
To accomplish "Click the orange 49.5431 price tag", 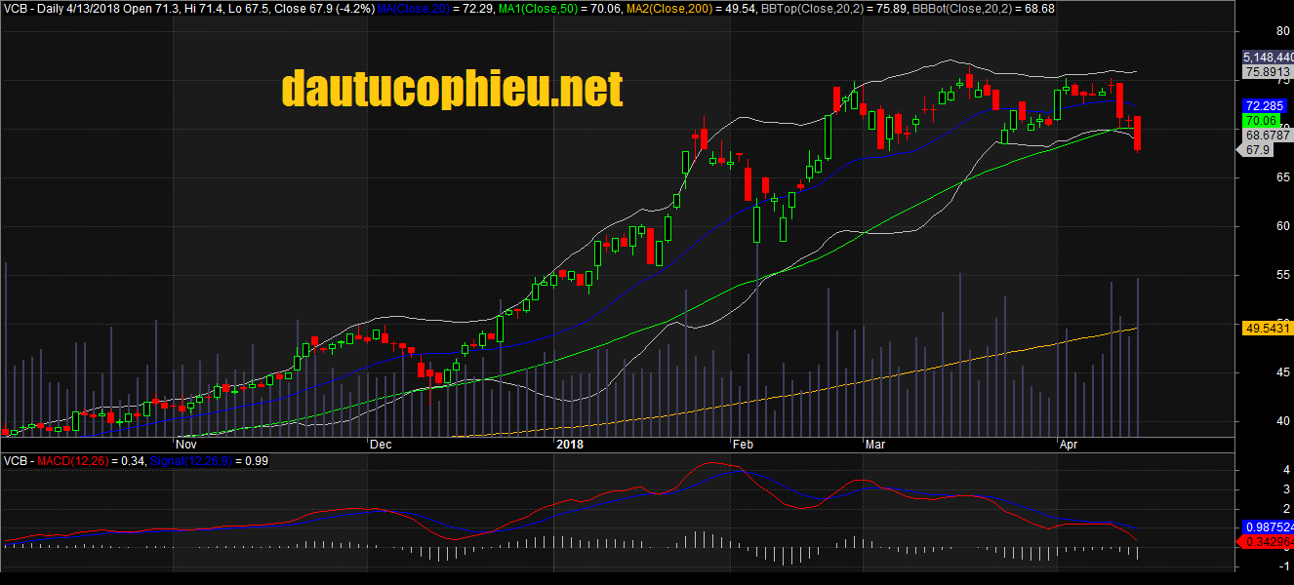I will [x=1268, y=329].
